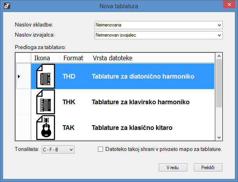Click the diatonic accordion THD file icon
Screen dimensions: 238x182
point(45,76)
